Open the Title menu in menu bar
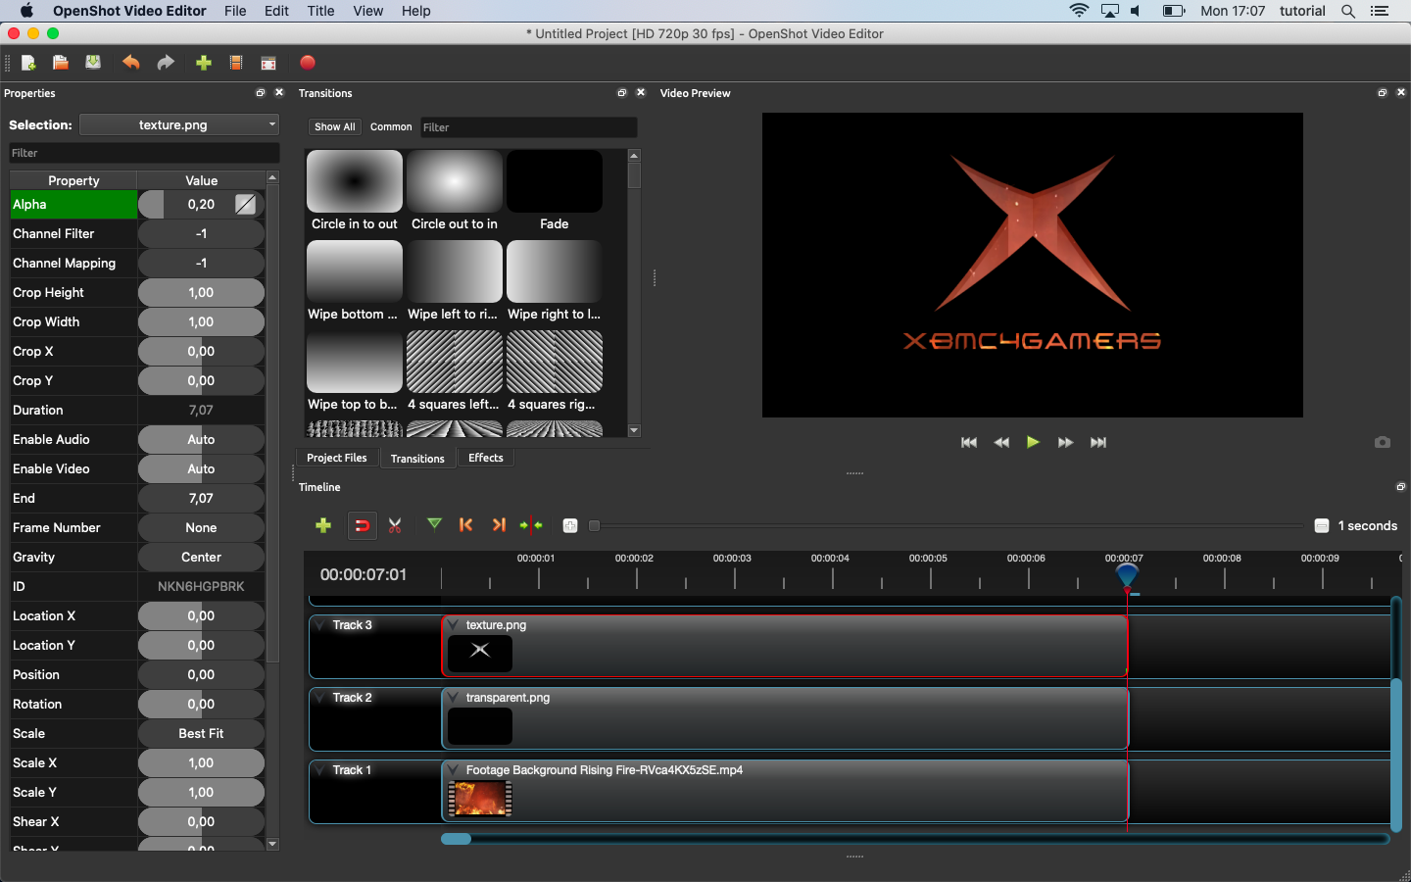This screenshot has height=882, width=1411. tap(320, 11)
